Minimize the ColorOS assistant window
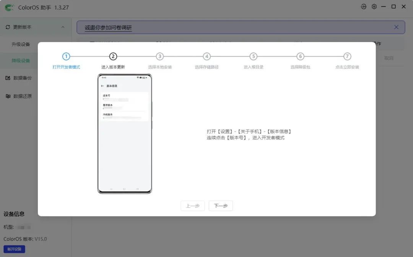The height and width of the screenshot is (257, 413). click(x=384, y=7)
